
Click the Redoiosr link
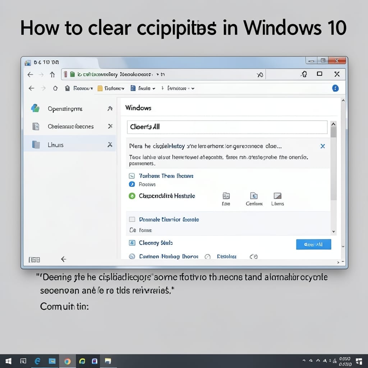pyautogui.click(x=226, y=256)
